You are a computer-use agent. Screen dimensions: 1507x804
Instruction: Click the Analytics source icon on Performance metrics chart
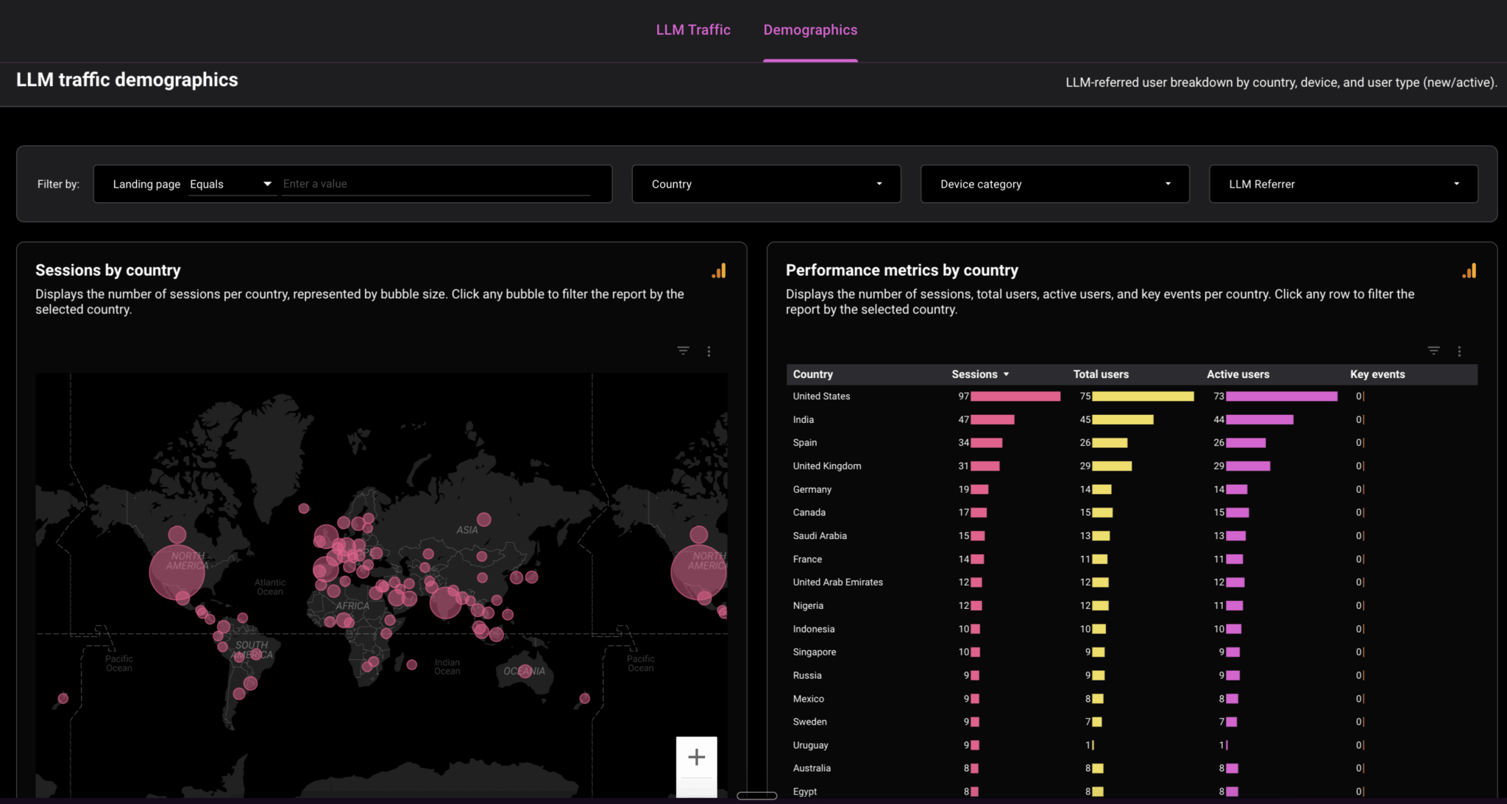[x=1469, y=271]
